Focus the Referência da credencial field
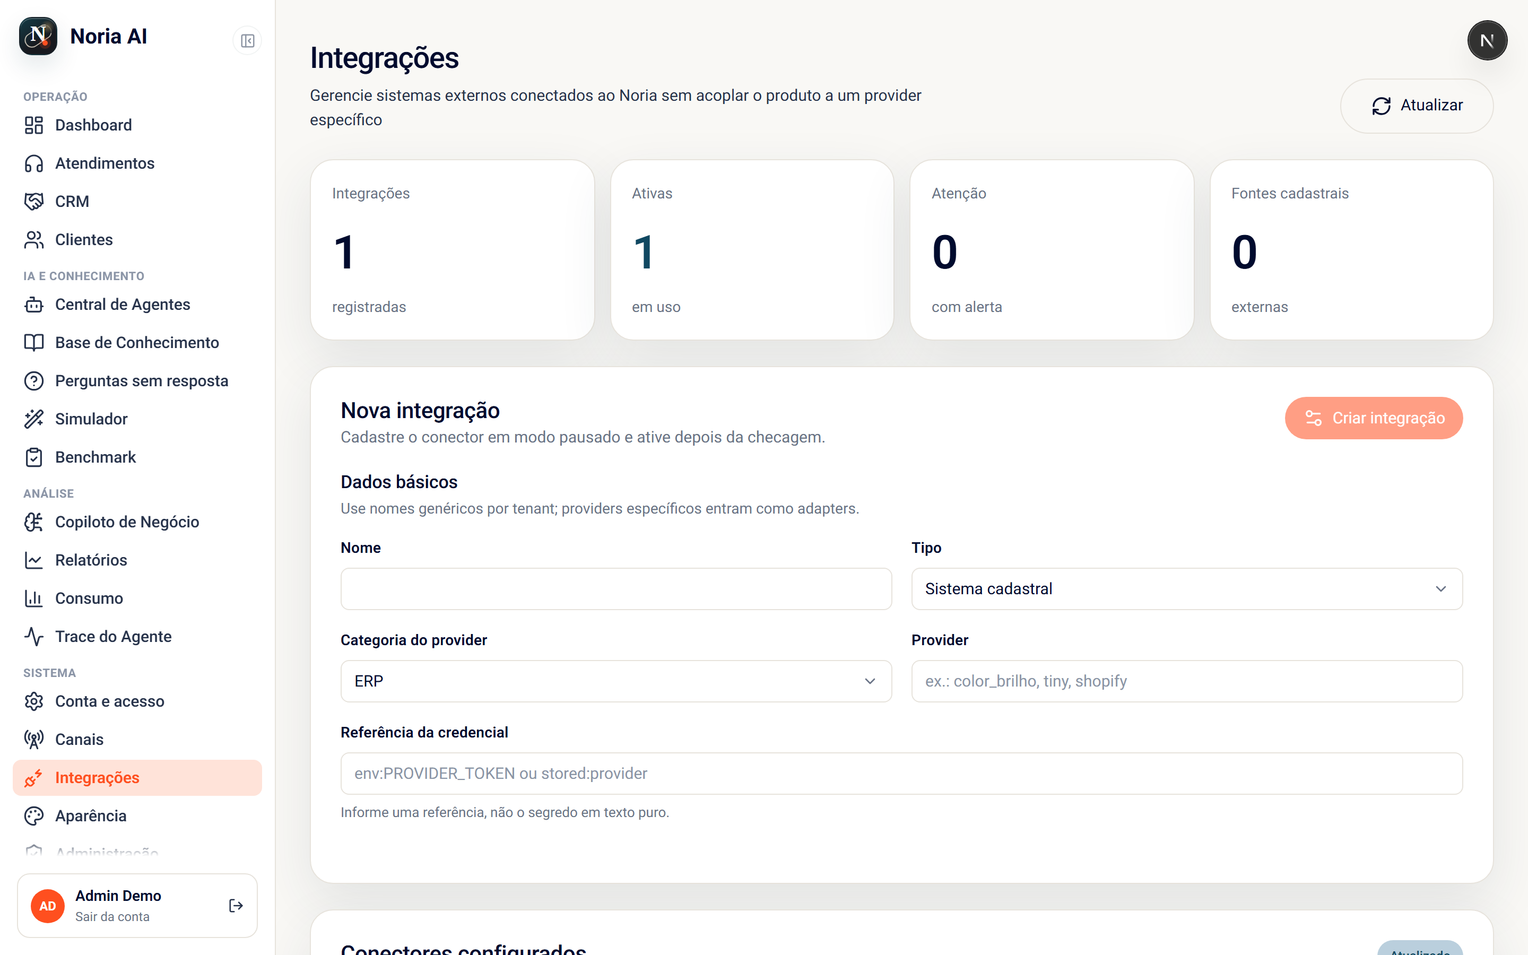This screenshot has height=955, width=1528. (901, 773)
